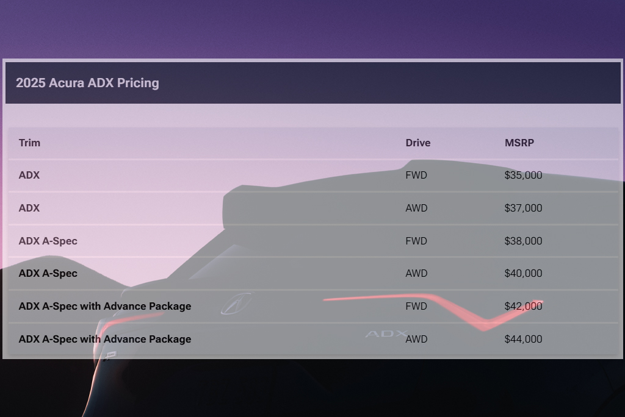Select the $37,000 MSRP value

point(523,208)
